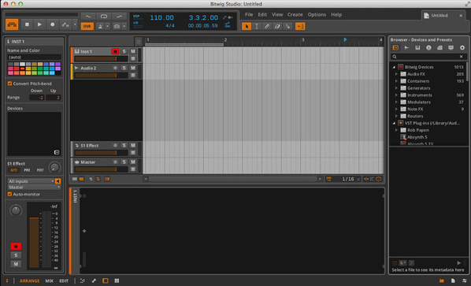This screenshot has width=471, height=286.
Task: Select the eraser tool
Action: click(277, 27)
